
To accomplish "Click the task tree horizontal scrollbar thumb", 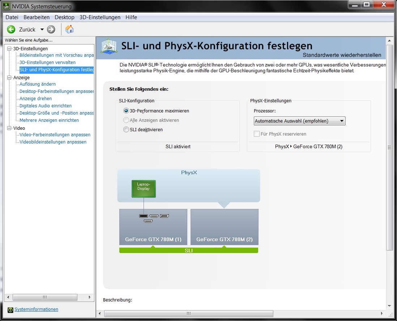I will [45, 297].
